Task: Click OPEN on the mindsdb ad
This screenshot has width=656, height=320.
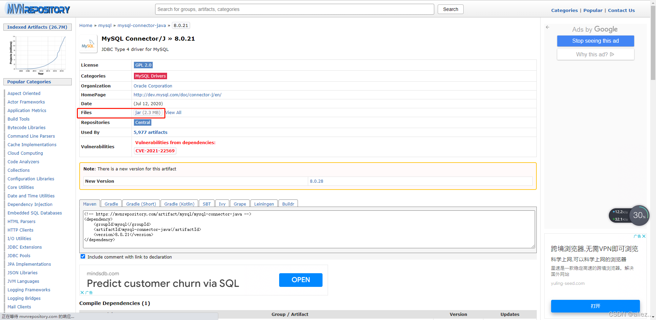Action: click(x=301, y=280)
